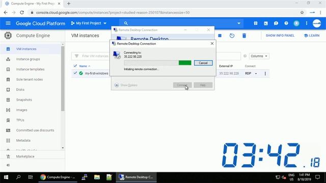Expand the My First Project selector
This screenshot has width=326, height=183.
[x=89, y=23]
